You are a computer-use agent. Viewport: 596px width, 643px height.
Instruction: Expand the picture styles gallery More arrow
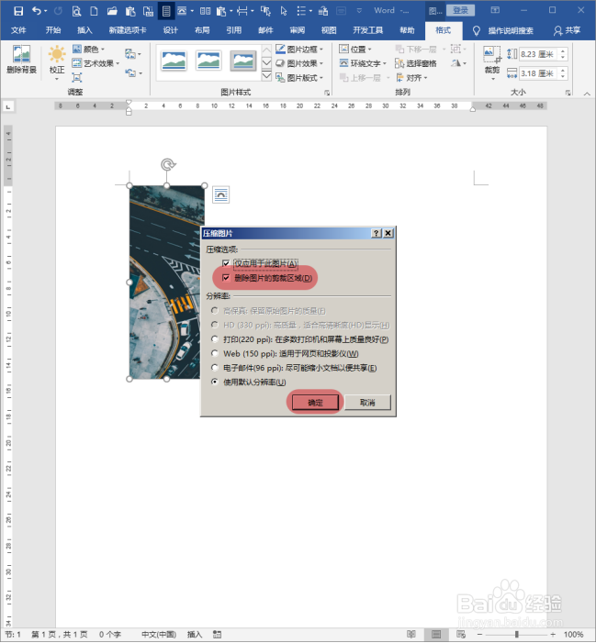click(266, 76)
